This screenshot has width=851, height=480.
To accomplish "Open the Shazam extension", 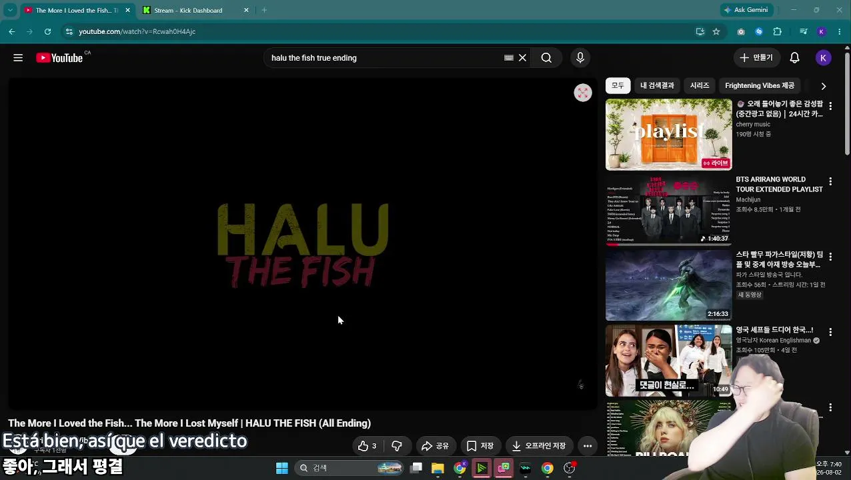I will pyautogui.click(x=759, y=31).
